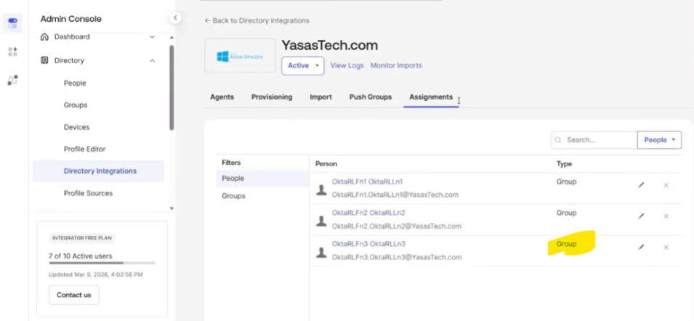Remove OktaRLFn1 assignment with X icon
The height and width of the screenshot is (321, 694).
pos(666,185)
